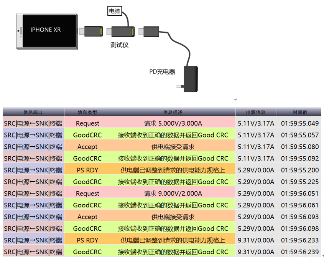324x260 pixels.
Task: Click the 请求 5.000V/3.000A description cell
Action: click(x=173, y=123)
